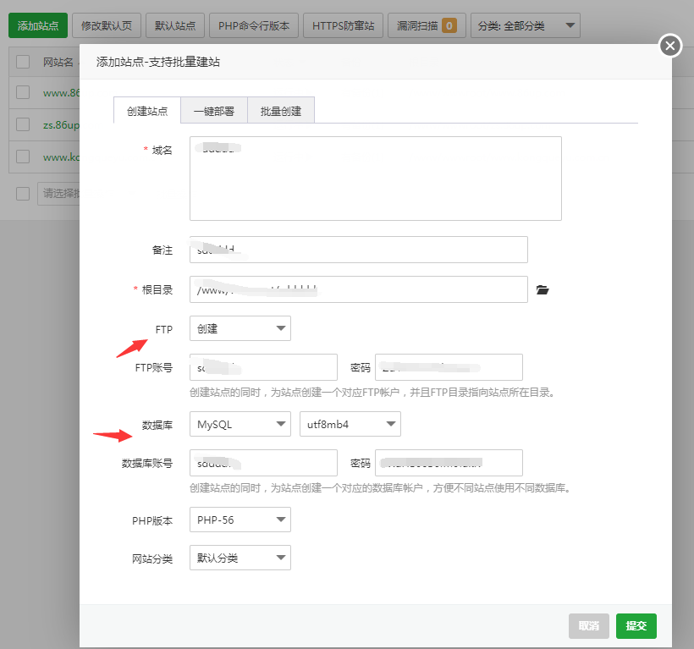Focus the 备注 remark input field
This screenshot has width=694, height=649.
click(x=359, y=250)
